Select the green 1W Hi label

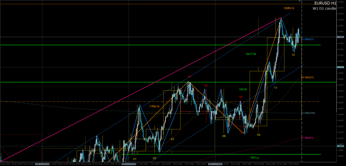(243, 89)
